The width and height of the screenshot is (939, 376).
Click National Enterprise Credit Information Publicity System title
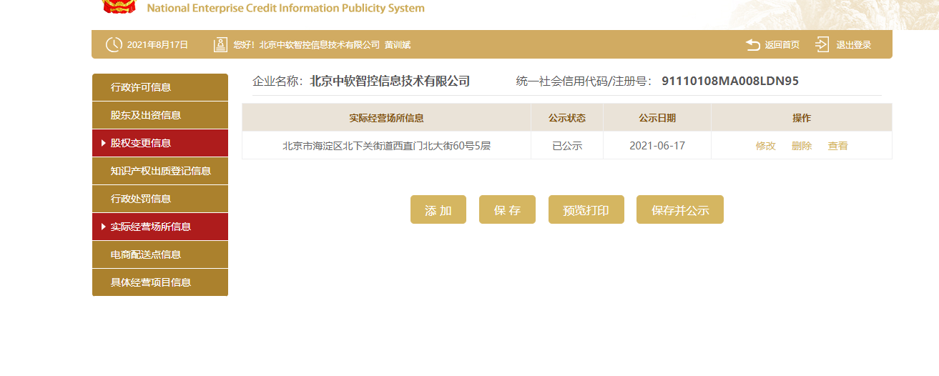pos(285,9)
